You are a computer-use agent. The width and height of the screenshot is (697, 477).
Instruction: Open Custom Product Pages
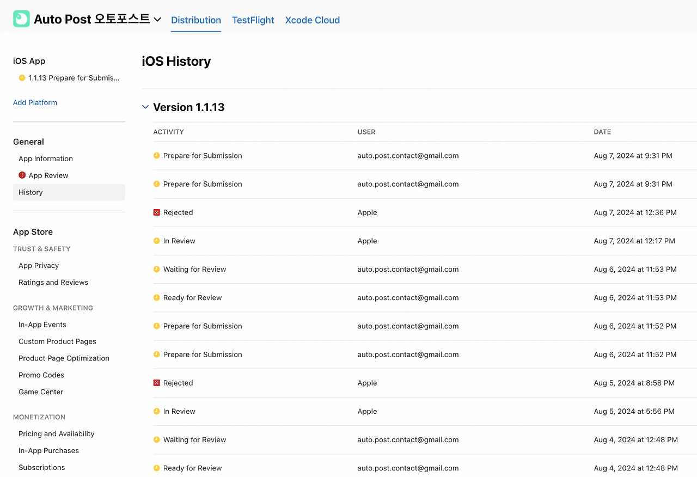coord(57,341)
